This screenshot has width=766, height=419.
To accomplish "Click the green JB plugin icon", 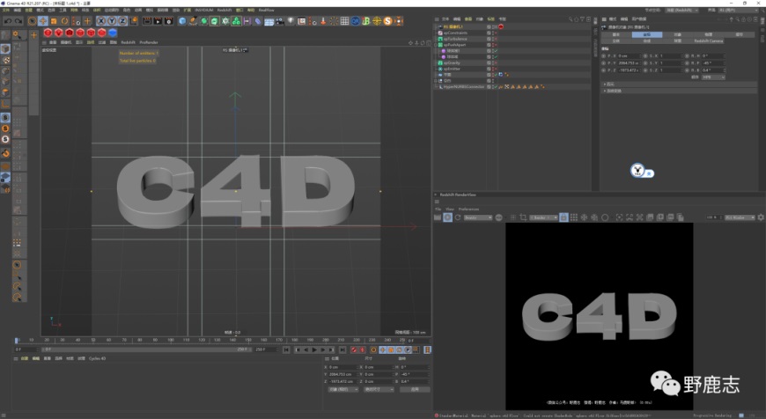I will [366, 21].
